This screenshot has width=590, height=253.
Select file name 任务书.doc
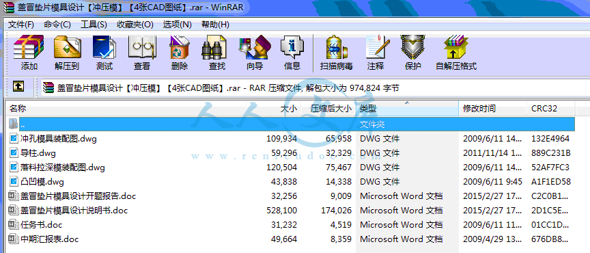41,225
